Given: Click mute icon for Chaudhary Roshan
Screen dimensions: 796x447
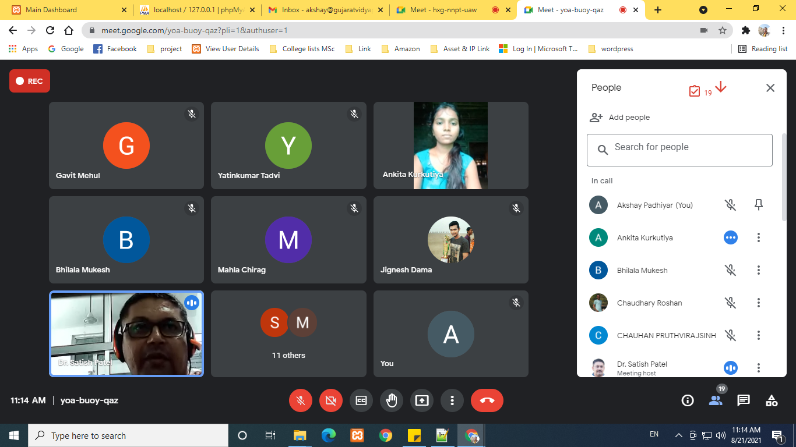Looking at the screenshot, I should pos(731,303).
